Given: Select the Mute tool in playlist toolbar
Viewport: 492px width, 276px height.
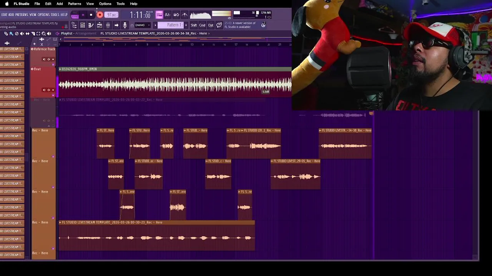Looking at the screenshot, I should pos(22,34).
